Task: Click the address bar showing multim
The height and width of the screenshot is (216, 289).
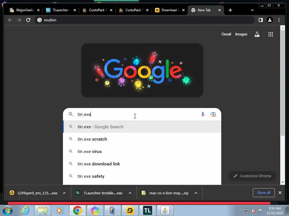Action: point(144,20)
